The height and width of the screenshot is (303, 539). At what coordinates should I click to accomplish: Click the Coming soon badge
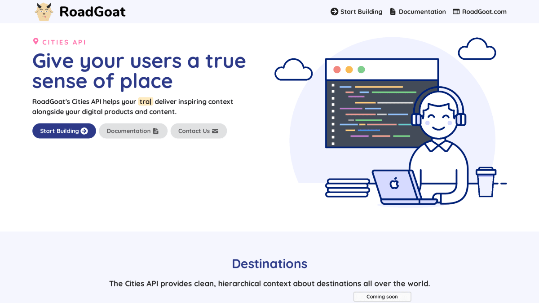(382, 297)
